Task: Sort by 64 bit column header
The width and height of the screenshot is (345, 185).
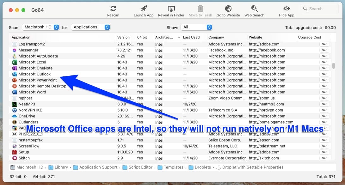Action: coord(142,37)
